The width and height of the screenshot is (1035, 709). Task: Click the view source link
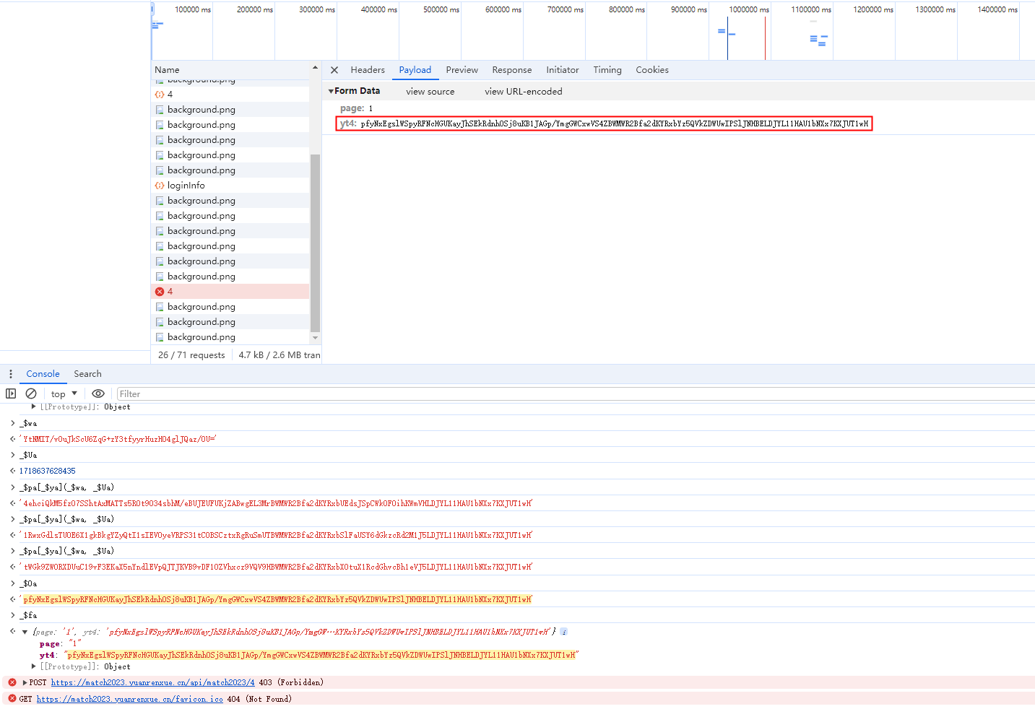pyautogui.click(x=430, y=92)
